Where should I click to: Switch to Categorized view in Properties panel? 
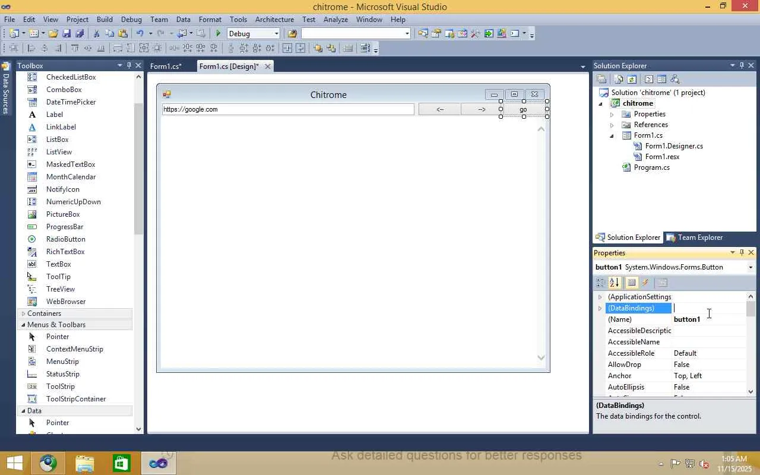coord(601,283)
